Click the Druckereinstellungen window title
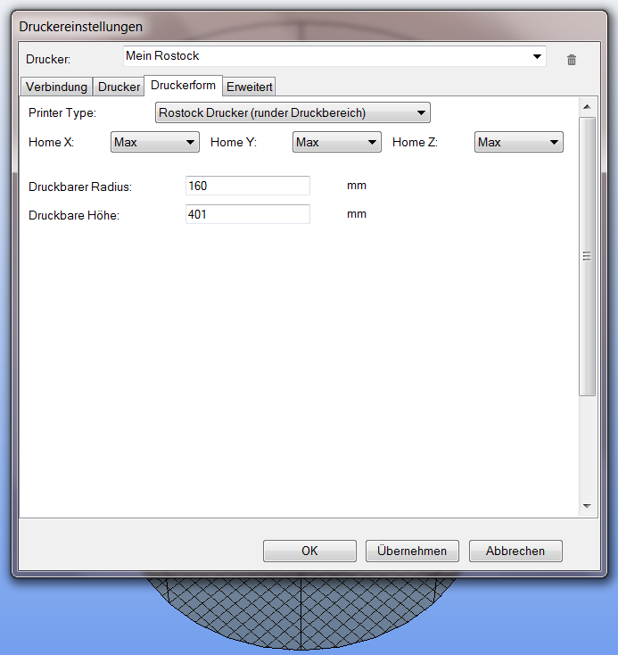The image size is (618, 655). coord(80,26)
